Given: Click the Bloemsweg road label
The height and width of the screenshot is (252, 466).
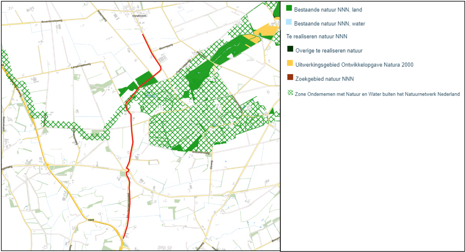Looking at the screenshot, I should [166, 47].
